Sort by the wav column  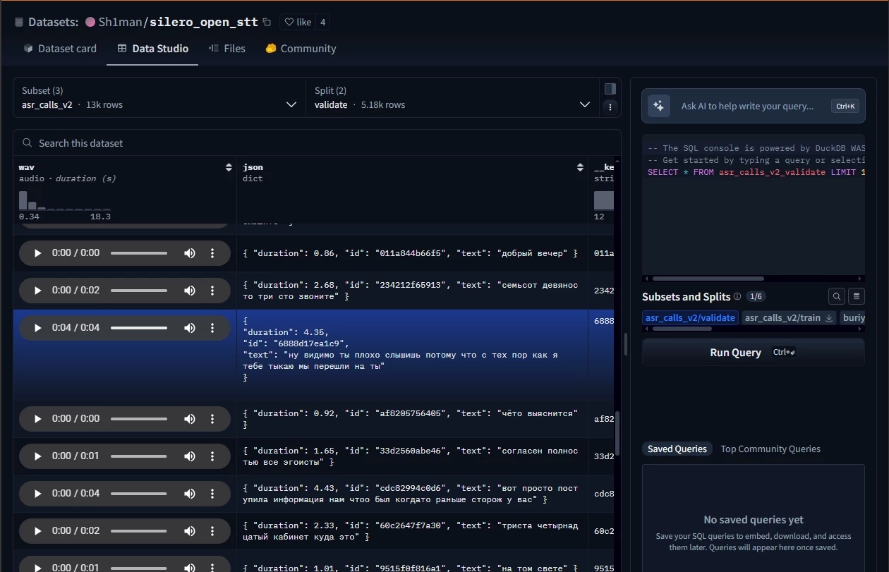pos(229,167)
